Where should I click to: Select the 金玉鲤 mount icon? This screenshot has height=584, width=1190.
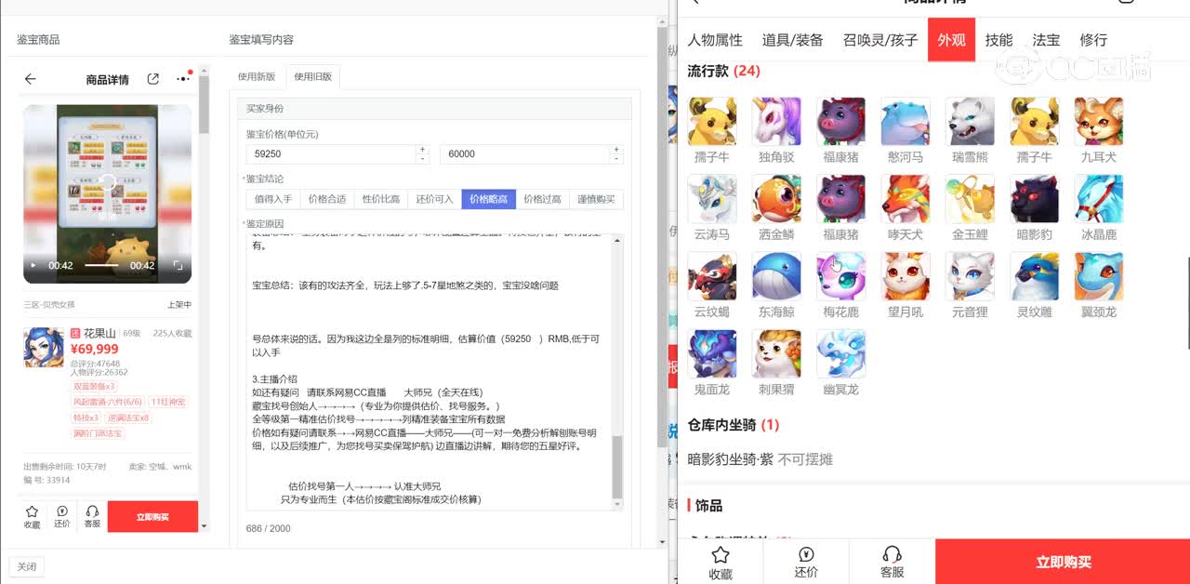point(970,199)
